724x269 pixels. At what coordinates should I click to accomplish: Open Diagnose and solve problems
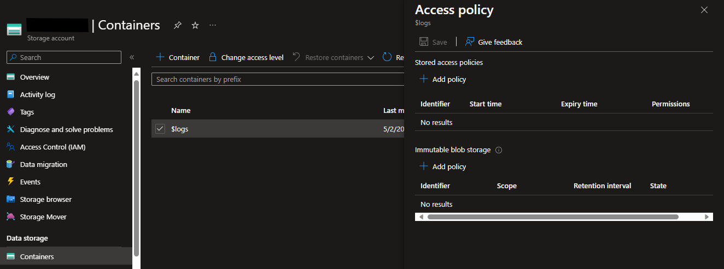point(67,129)
